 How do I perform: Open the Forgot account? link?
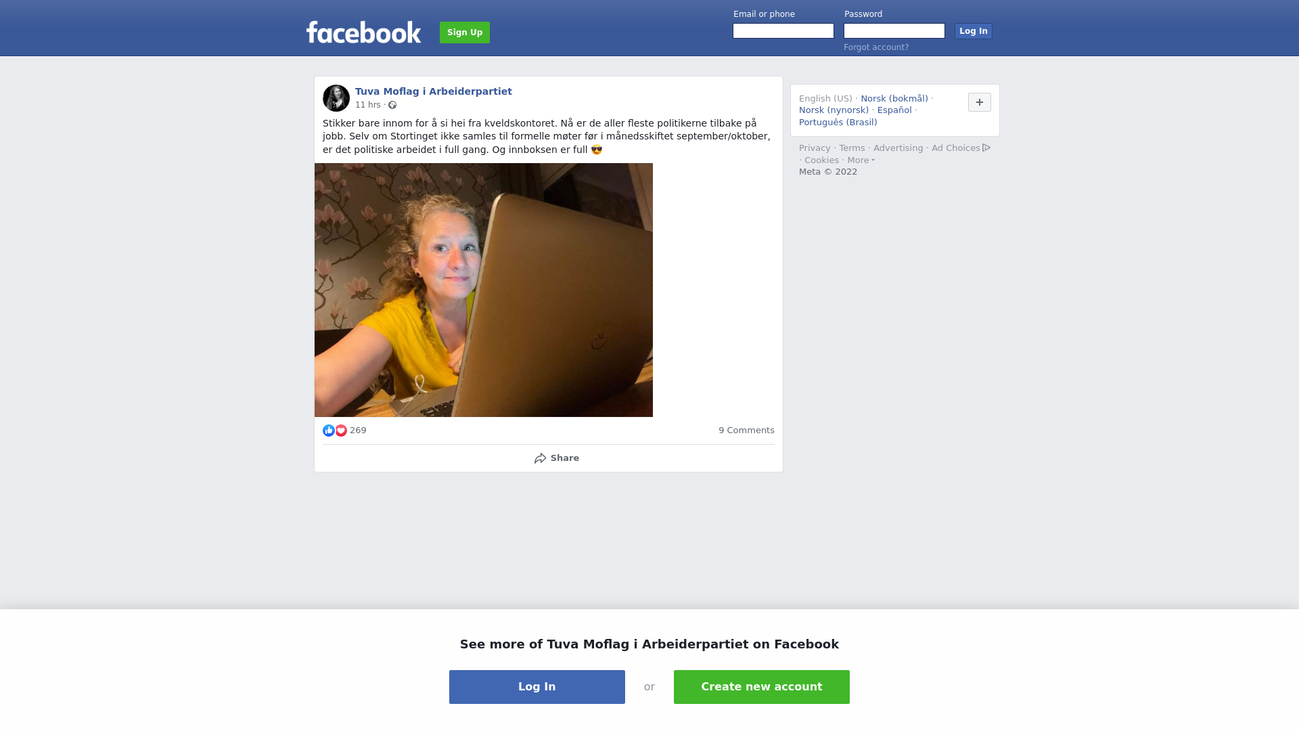876,47
